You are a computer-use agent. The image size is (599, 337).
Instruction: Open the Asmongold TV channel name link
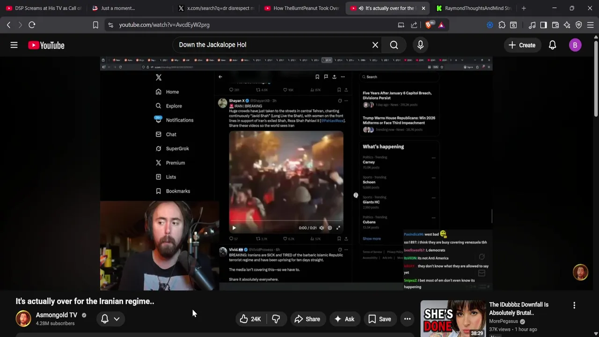point(56,315)
